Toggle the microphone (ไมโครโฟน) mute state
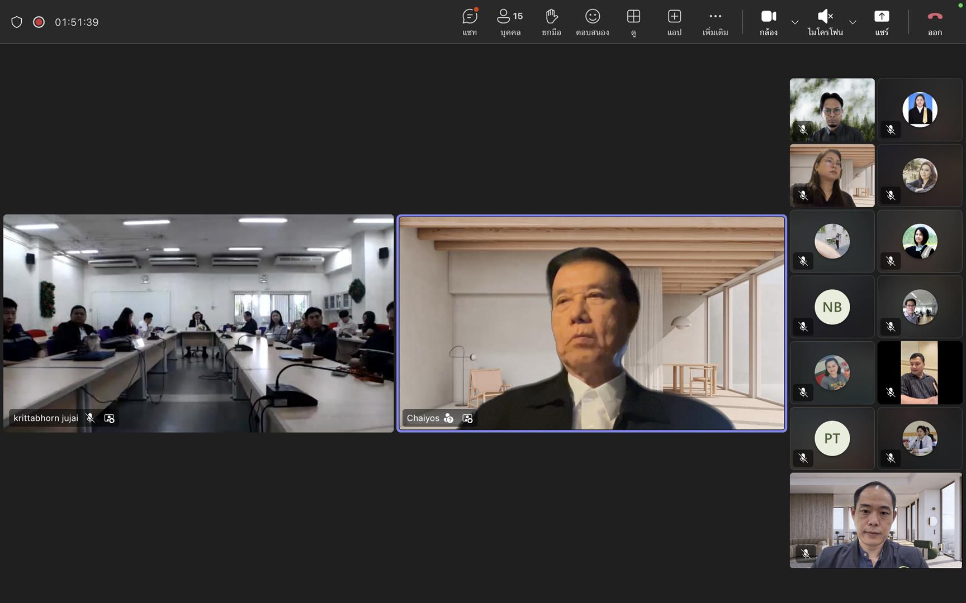966x603 pixels. [825, 17]
